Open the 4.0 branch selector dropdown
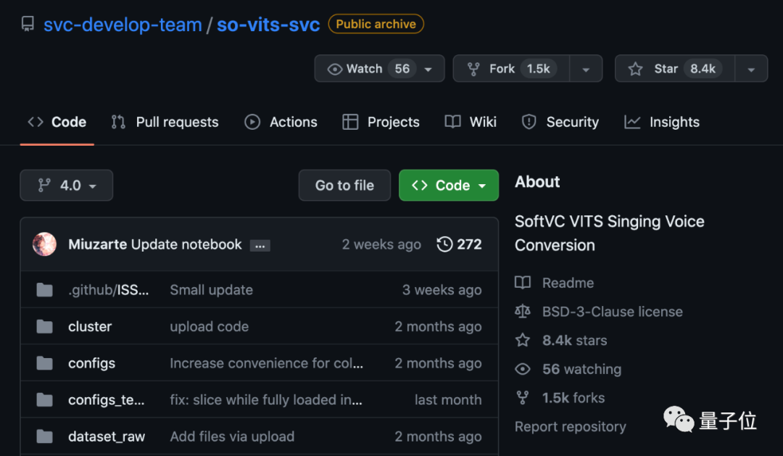 click(67, 186)
